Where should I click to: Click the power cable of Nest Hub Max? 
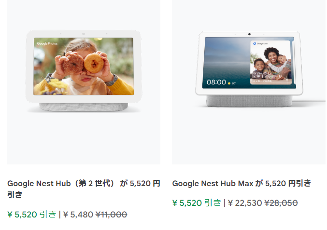309,101
